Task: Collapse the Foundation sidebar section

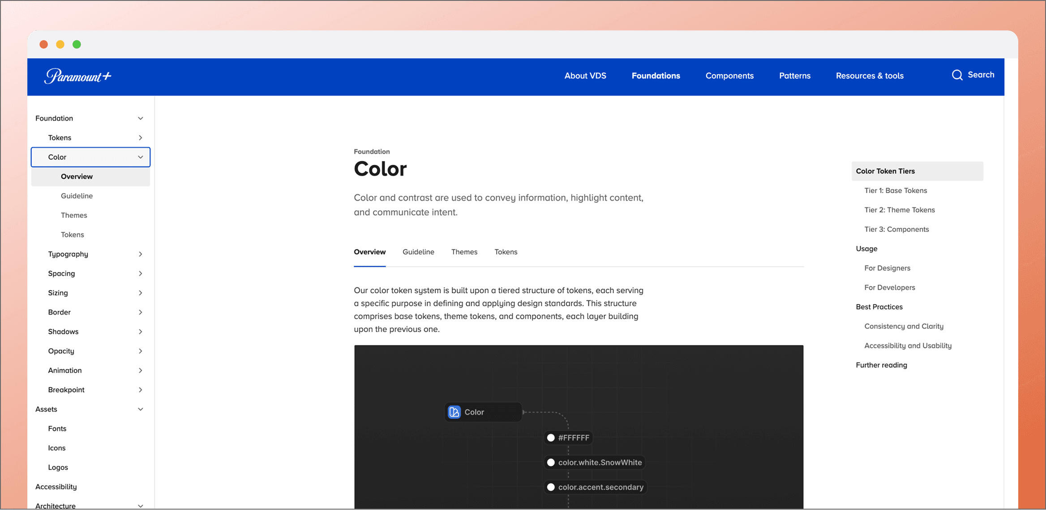Action: coord(140,118)
